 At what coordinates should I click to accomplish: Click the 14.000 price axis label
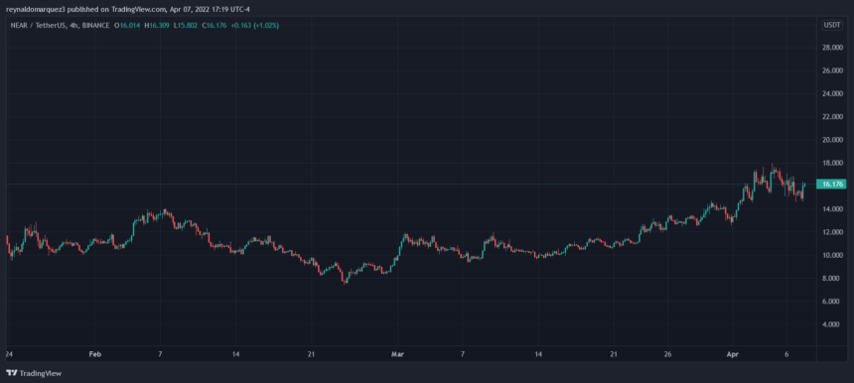click(833, 209)
